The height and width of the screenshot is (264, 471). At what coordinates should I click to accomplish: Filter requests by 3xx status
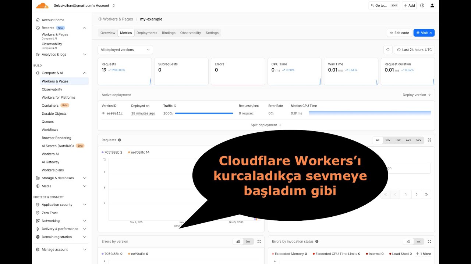[x=398, y=140]
